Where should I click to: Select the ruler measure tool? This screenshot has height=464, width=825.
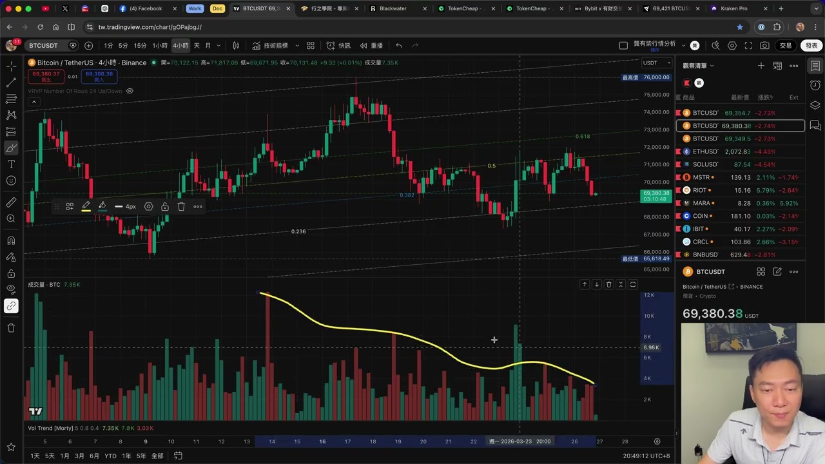pyautogui.click(x=11, y=202)
